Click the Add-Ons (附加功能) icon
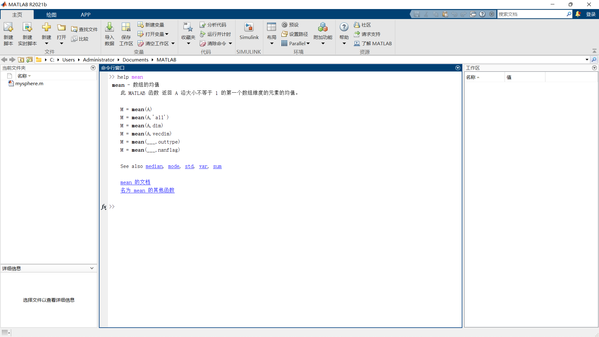The width and height of the screenshot is (599, 337). click(x=323, y=27)
